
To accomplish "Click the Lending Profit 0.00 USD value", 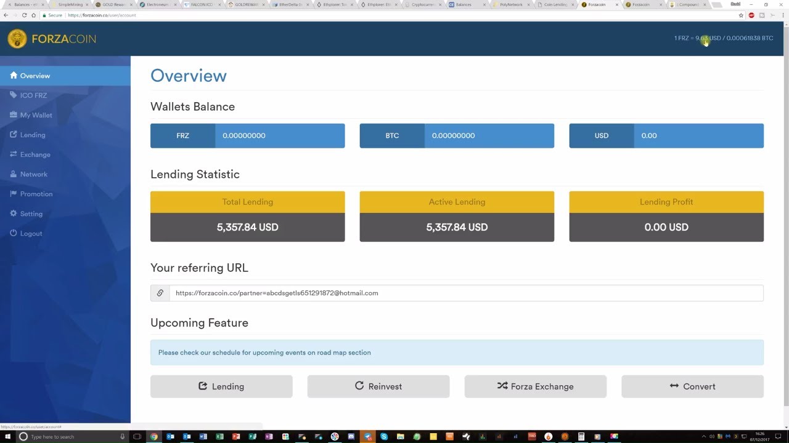I will point(666,227).
